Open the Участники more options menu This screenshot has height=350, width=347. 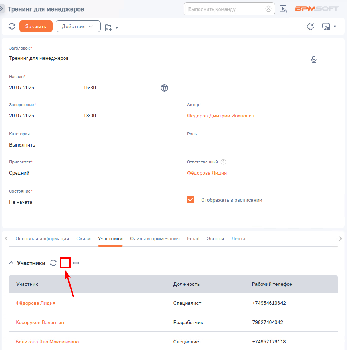[x=76, y=263]
